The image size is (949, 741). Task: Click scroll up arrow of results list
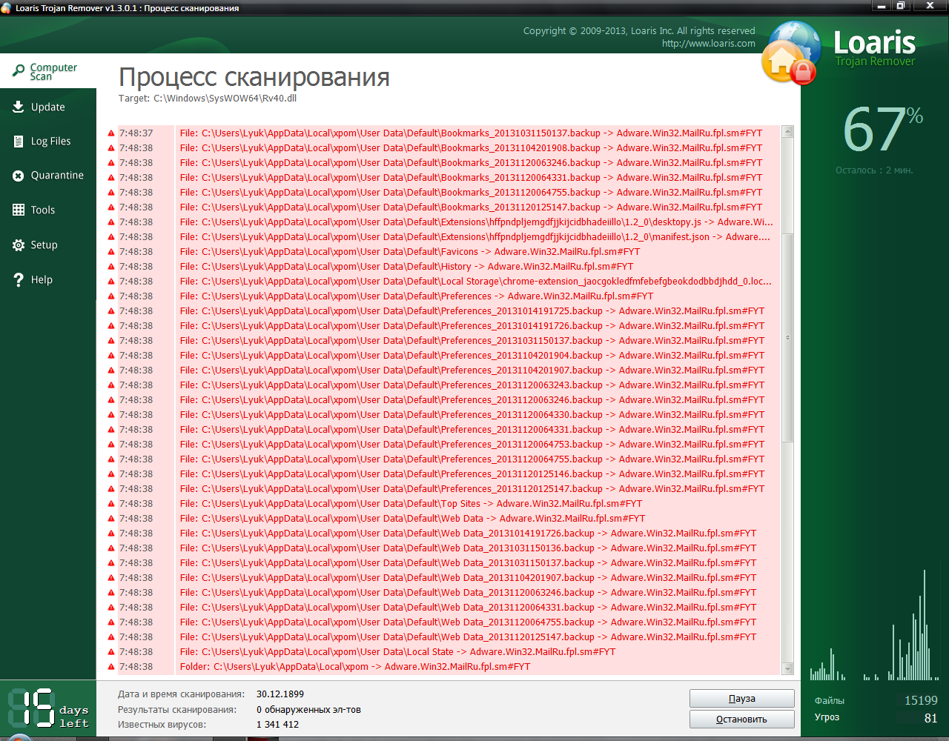[x=787, y=132]
